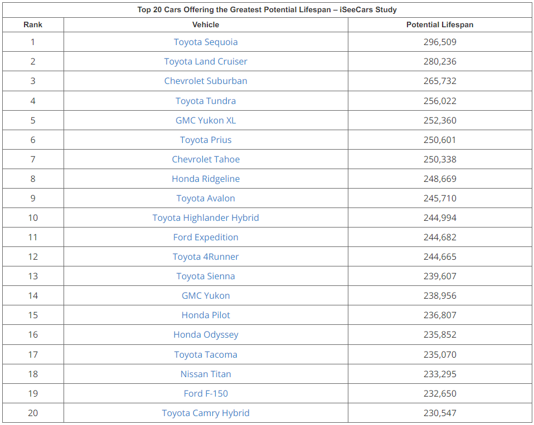Follow the Honda Ridgeline link
The width and height of the screenshot is (534, 425).
[206, 179]
